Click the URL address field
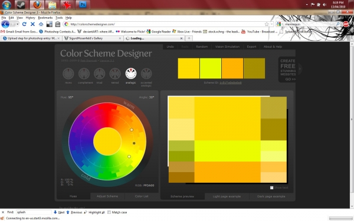 (166, 24)
